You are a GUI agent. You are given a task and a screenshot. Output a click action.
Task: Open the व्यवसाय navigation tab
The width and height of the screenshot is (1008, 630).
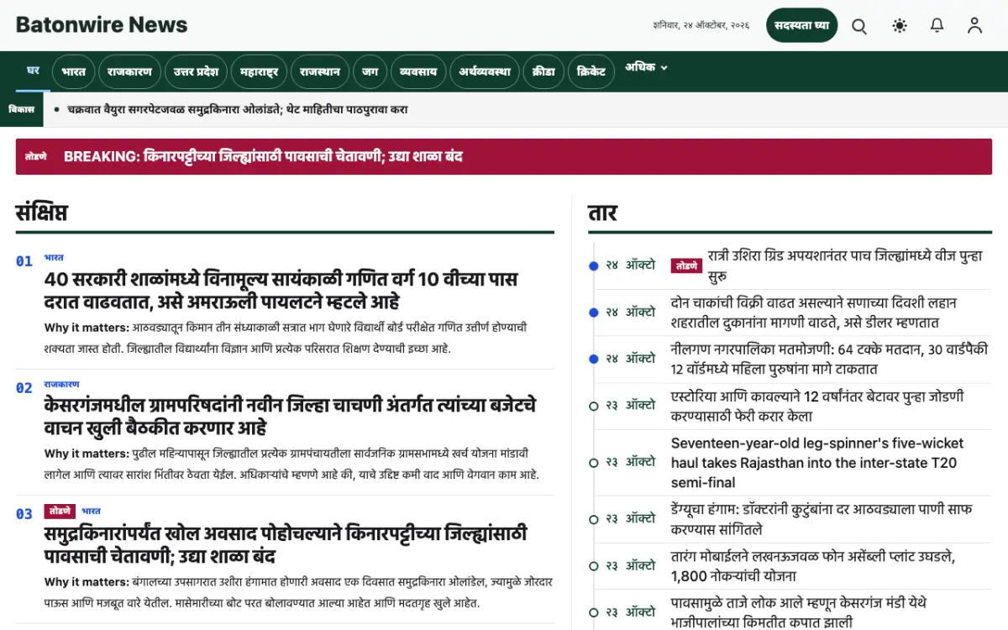pos(418,72)
